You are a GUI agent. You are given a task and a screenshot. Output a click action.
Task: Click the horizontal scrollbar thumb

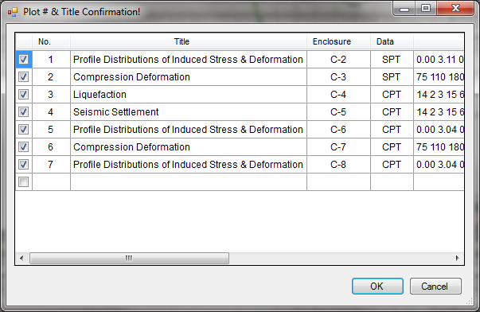[129, 258]
